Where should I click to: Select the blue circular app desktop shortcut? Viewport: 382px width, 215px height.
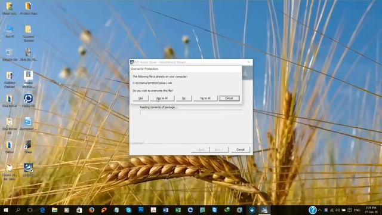tap(28, 100)
